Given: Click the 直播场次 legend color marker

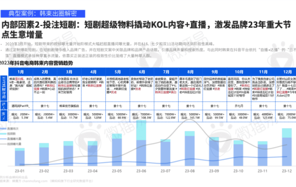Looking at the screenshot, I should click(x=4, y=129).
